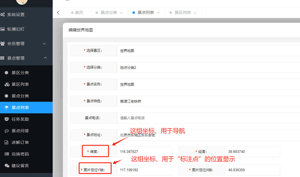Select 景区分类 in the sidebar menu
This screenshot has width=300, height=177.
[20, 73]
